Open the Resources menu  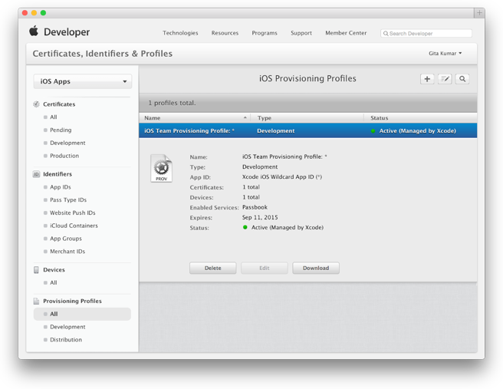pos(225,33)
